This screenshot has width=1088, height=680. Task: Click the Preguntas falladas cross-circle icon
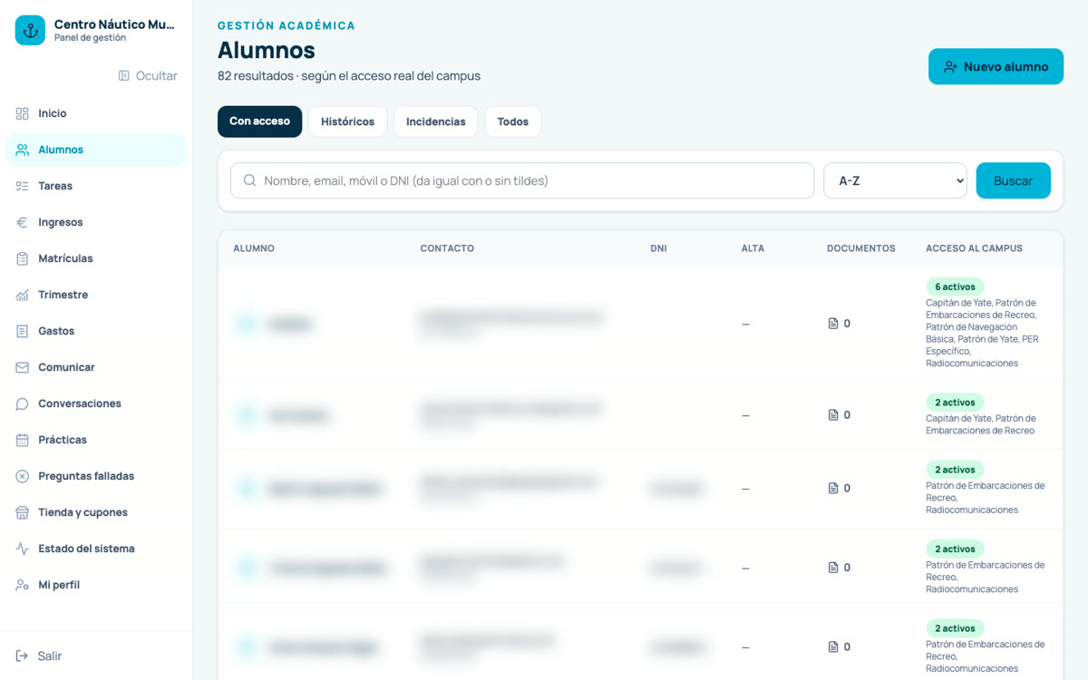click(23, 476)
